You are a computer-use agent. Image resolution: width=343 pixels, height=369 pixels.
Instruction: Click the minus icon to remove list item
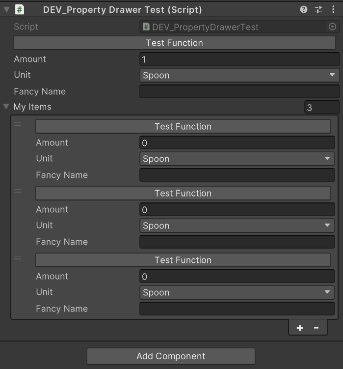click(x=317, y=328)
